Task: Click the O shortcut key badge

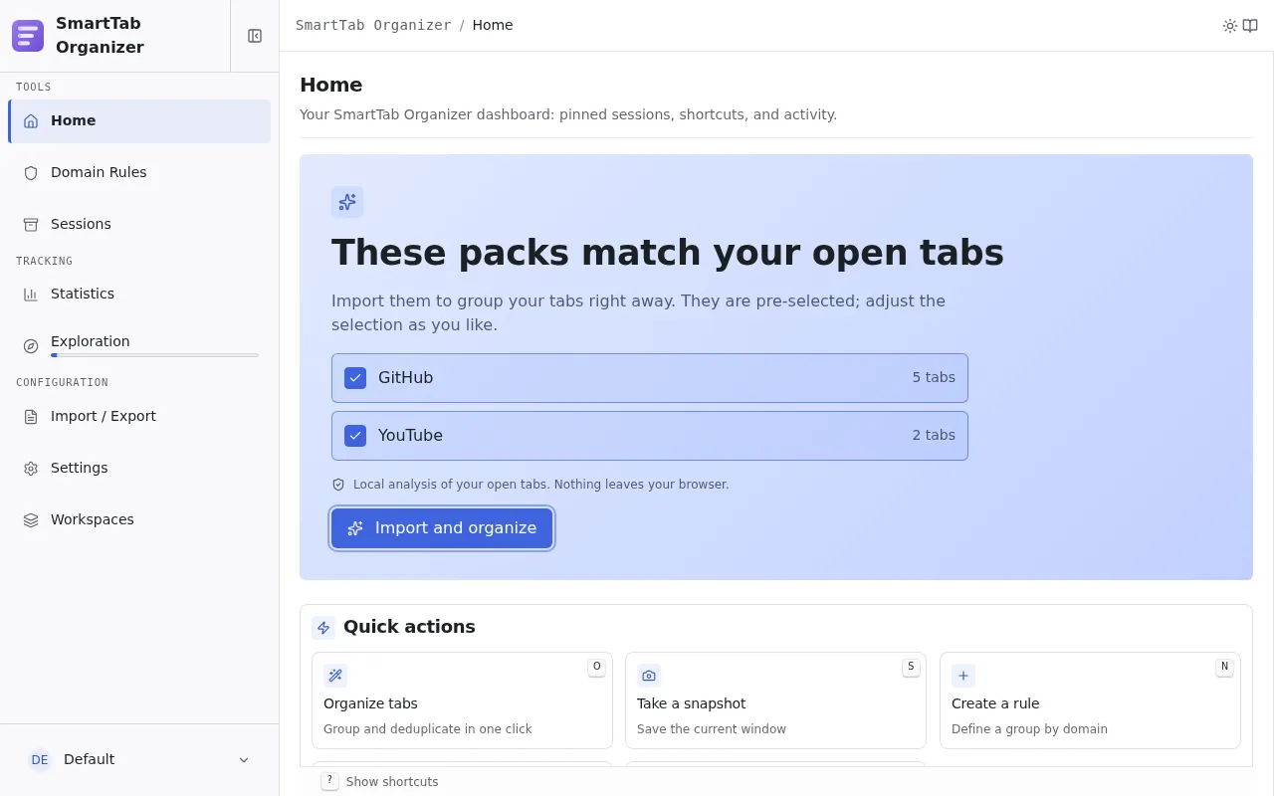Action: [597, 667]
